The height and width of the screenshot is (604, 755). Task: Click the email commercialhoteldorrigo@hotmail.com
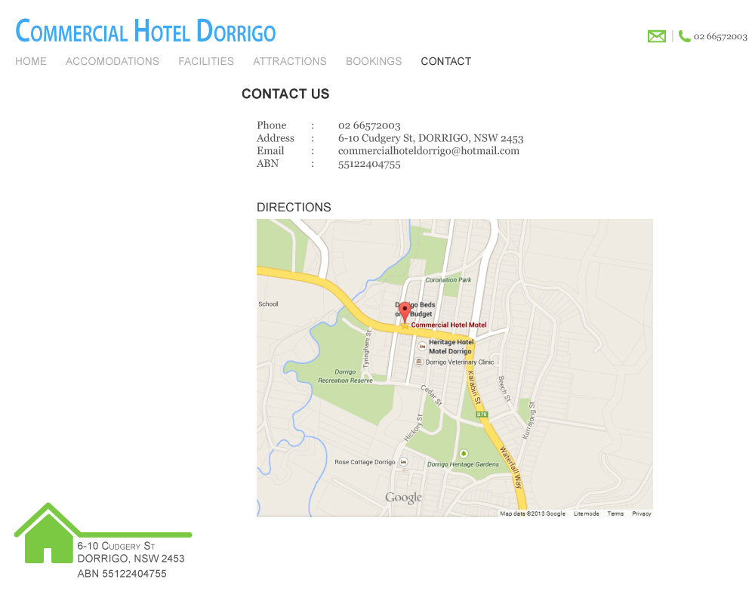(429, 151)
